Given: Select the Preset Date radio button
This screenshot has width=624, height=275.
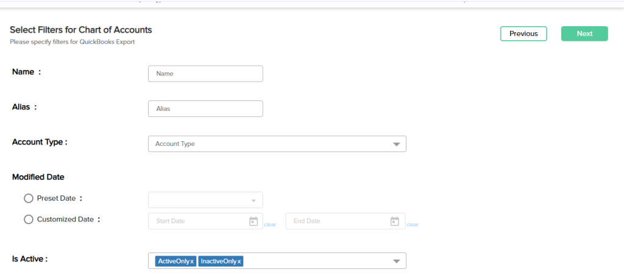Looking at the screenshot, I should pos(28,198).
